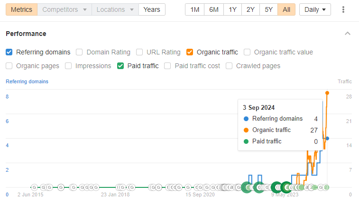Open the Locations dropdown
The image size is (359, 203).
[115, 9]
